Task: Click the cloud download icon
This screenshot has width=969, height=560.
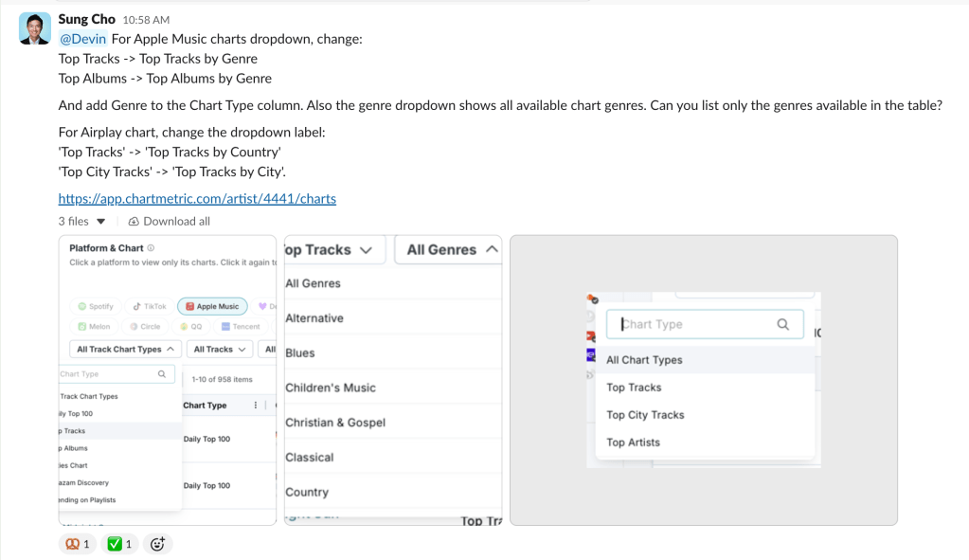Action: click(x=134, y=222)
